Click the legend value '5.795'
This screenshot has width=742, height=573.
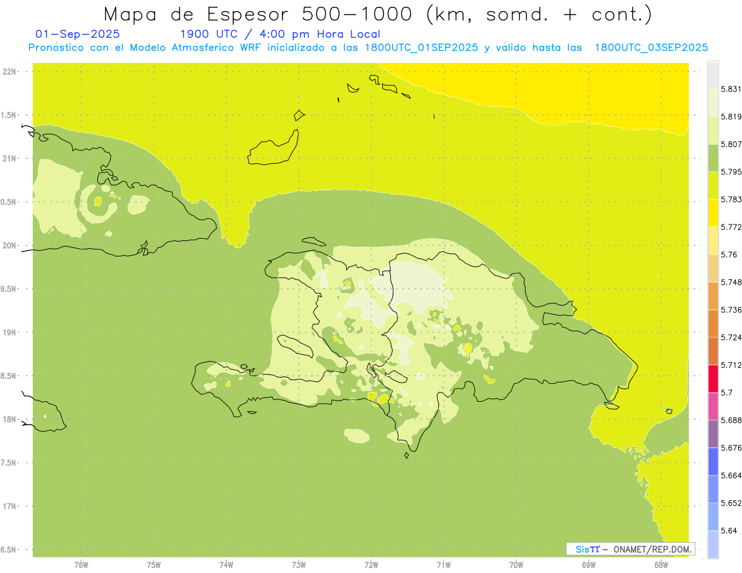(x=731, y=172)
